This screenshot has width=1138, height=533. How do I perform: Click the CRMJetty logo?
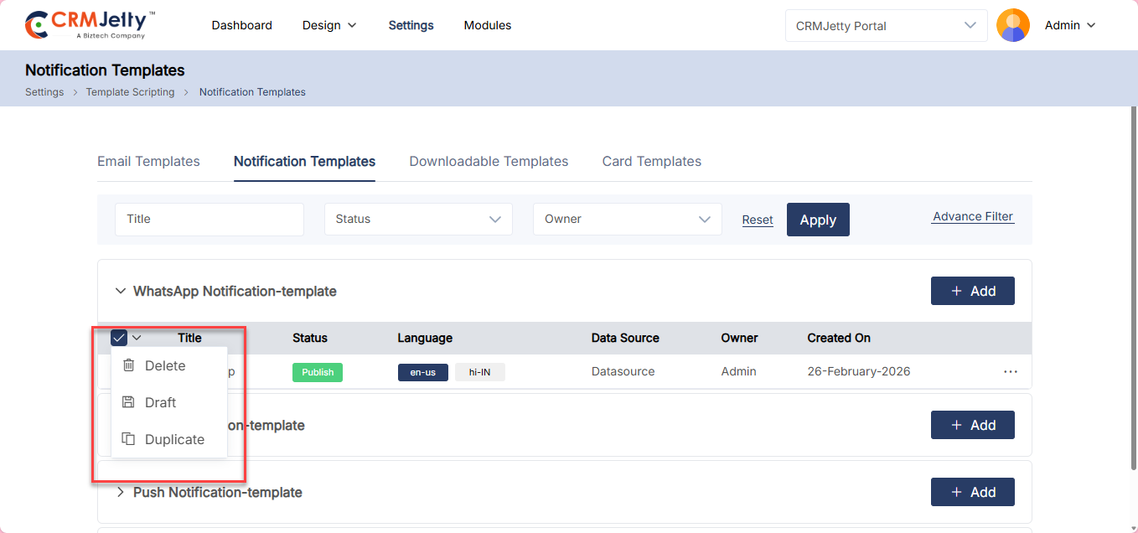pos(91,25)
